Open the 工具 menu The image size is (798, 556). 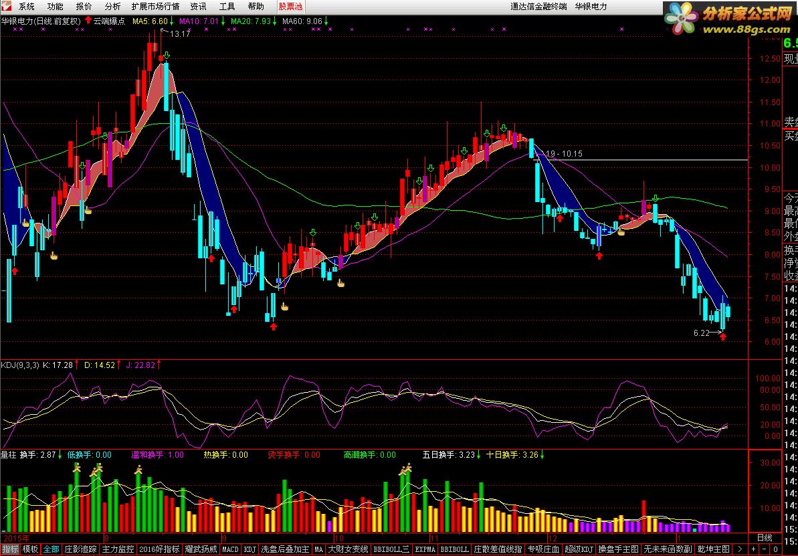pos(227,7)
